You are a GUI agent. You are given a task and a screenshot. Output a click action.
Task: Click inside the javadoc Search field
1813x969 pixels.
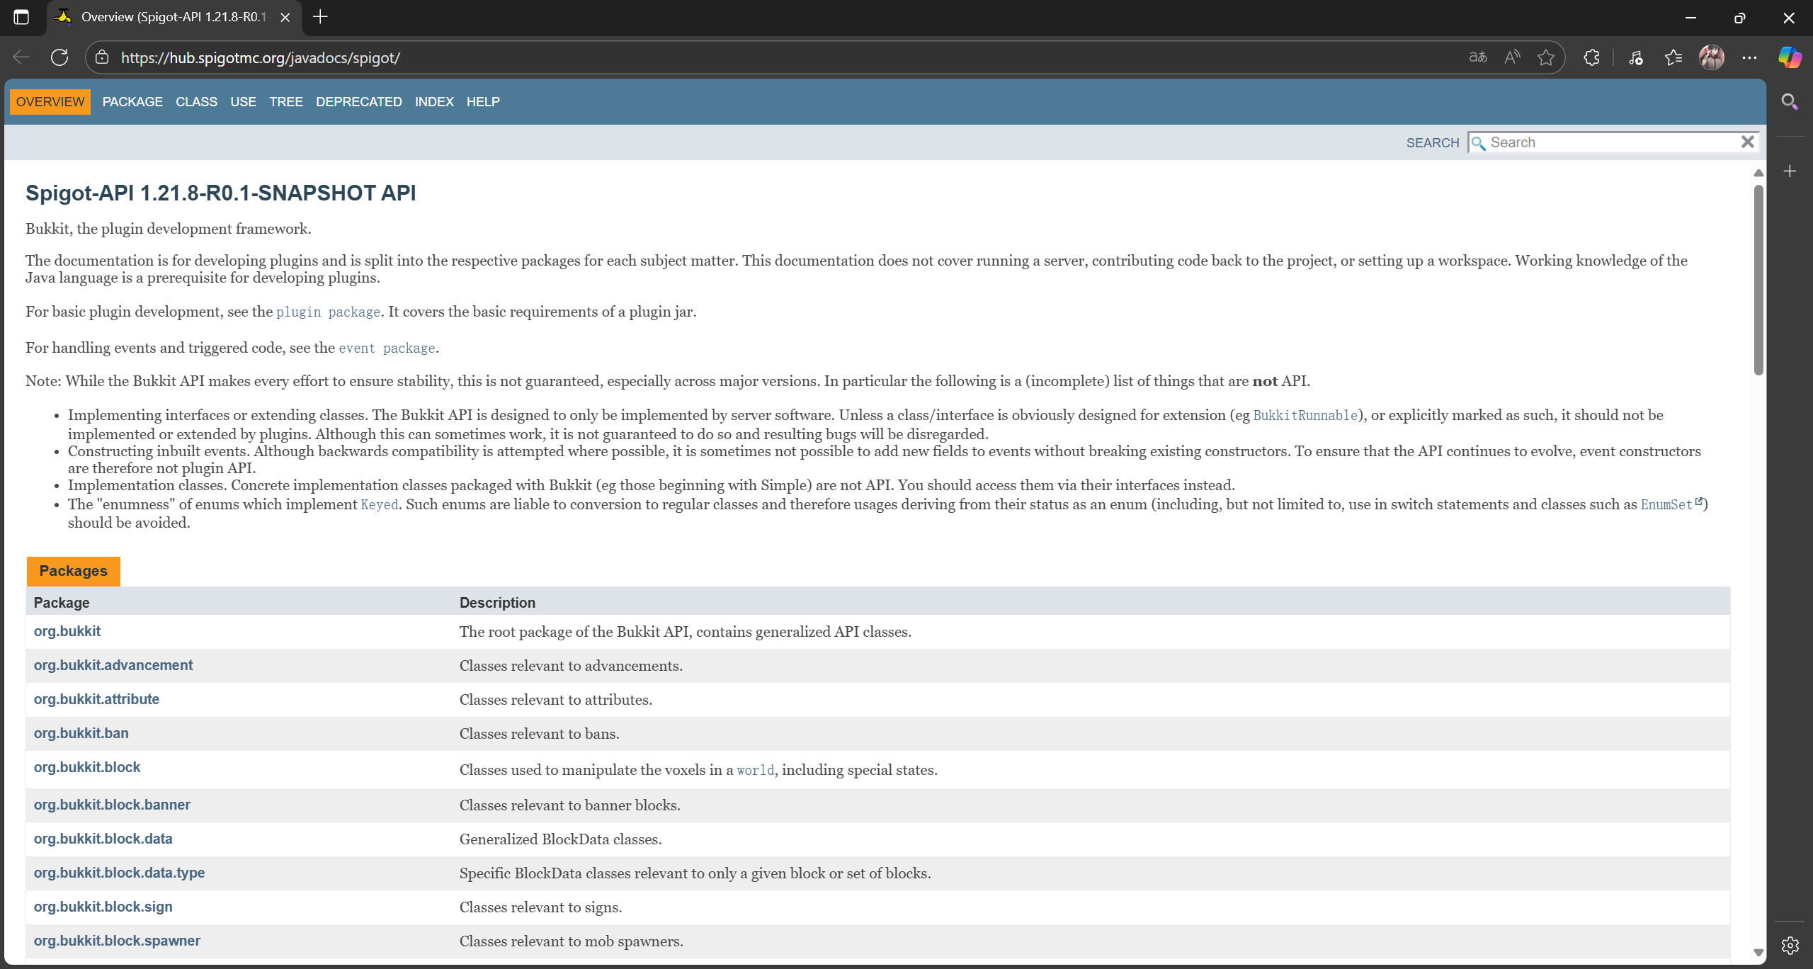1608,142
